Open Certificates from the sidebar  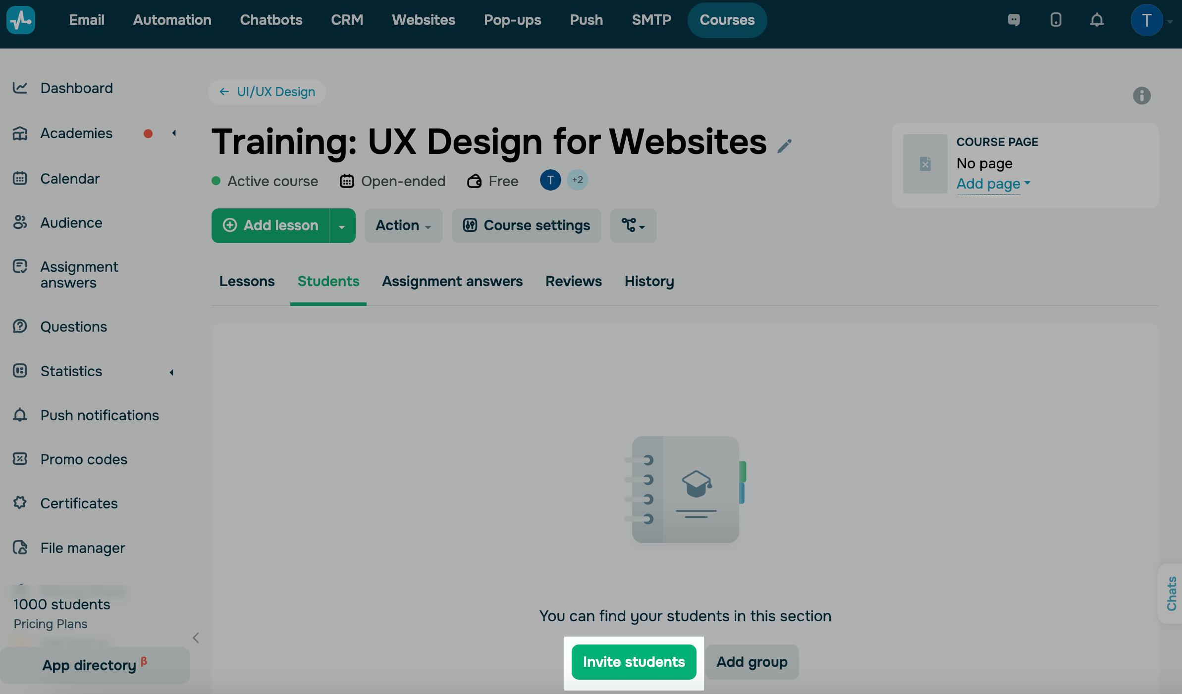click(79, 503)
